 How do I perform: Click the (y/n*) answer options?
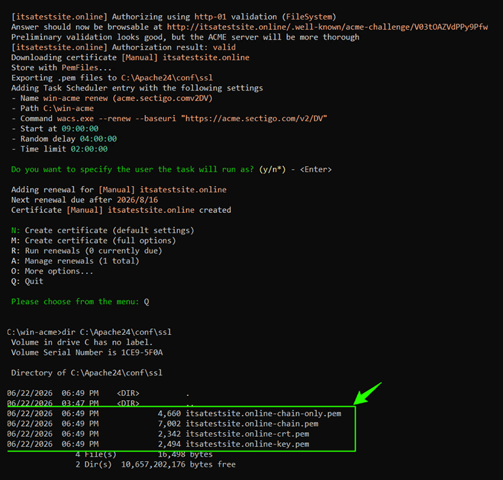click(x=272, y=169)
